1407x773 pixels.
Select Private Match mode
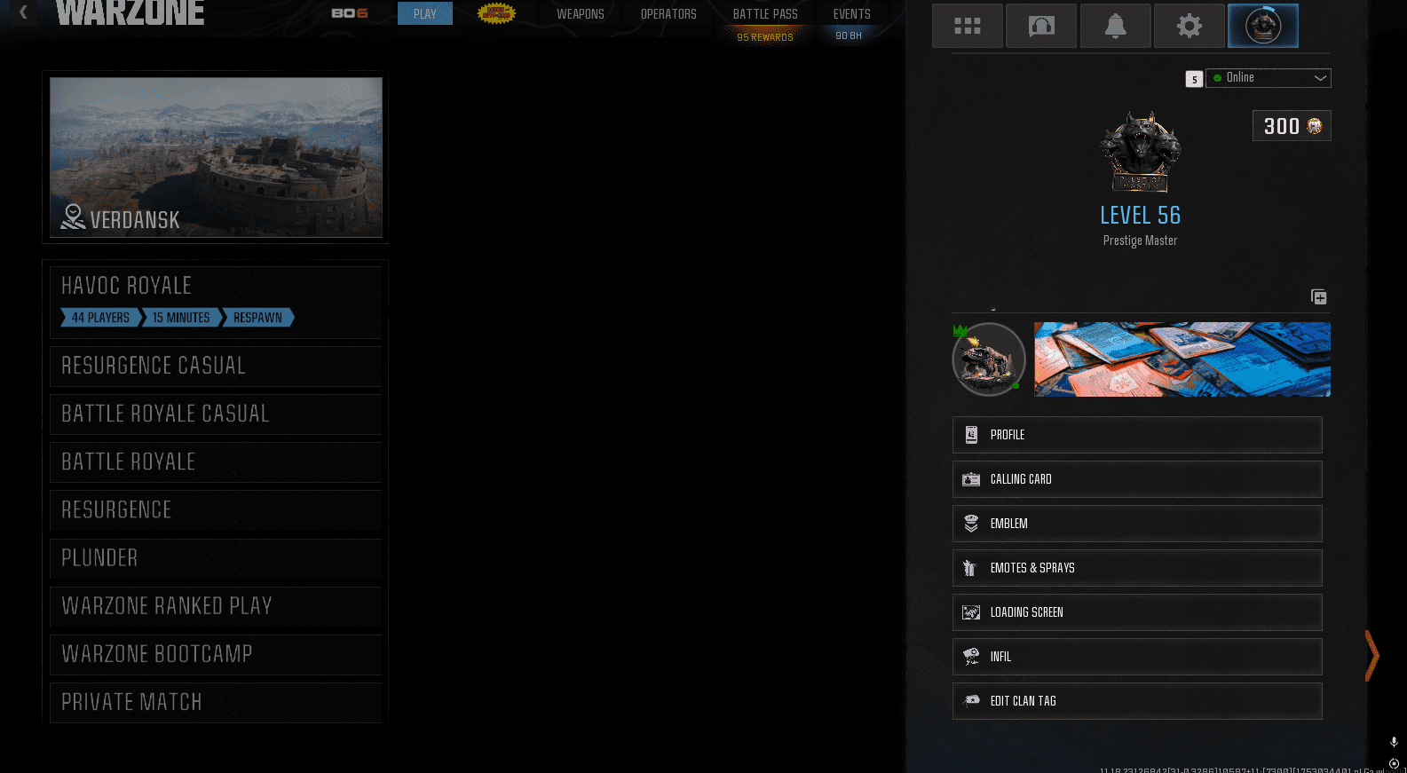(216, 702)
